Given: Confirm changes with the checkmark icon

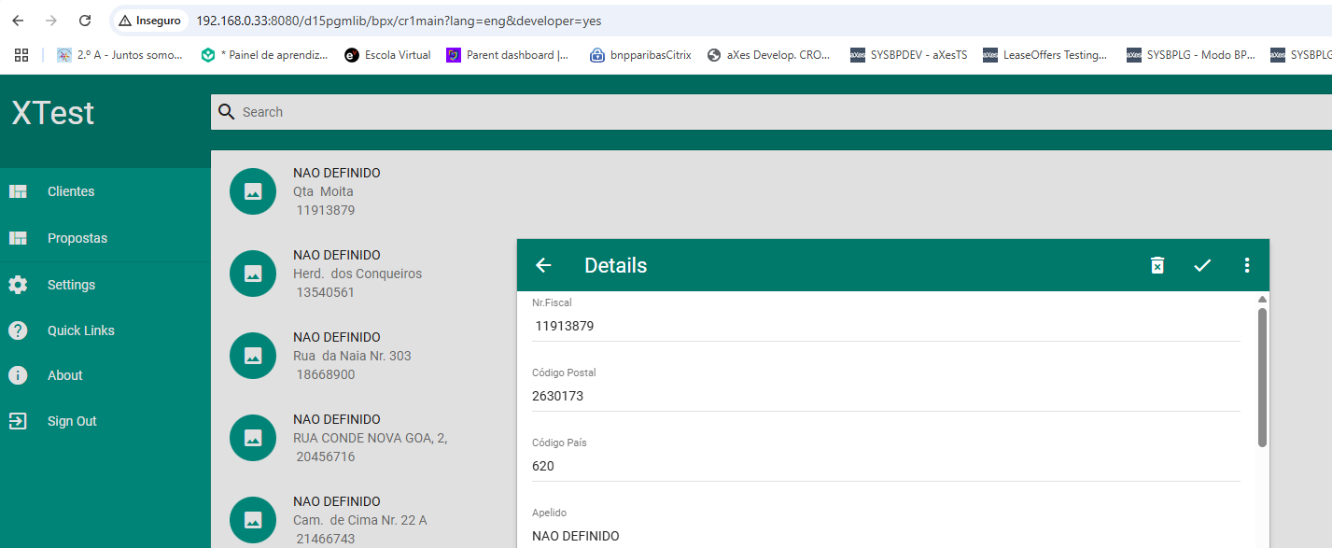Looking at the screenshot, I should (1202, 265).
